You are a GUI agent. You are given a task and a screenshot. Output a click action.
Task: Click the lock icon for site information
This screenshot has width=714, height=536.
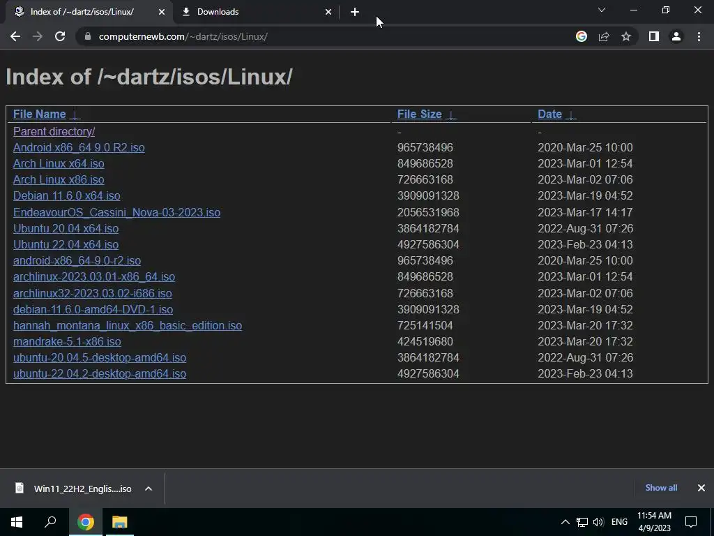click(x=87, y=36)
